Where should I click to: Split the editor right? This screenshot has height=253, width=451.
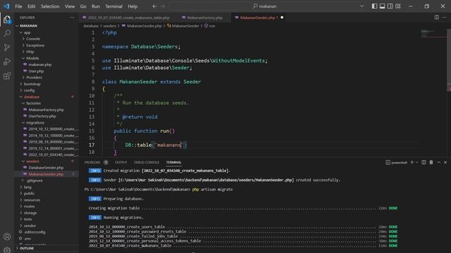tap(437, 18)
